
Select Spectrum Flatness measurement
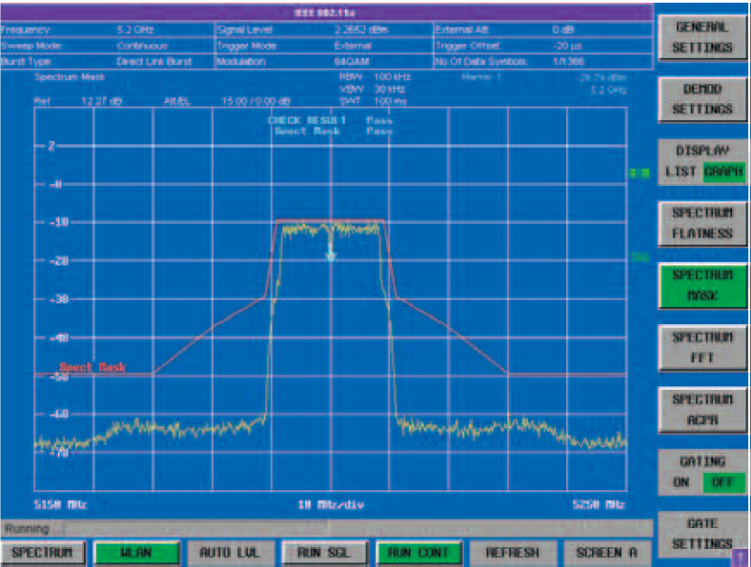coord(703,223)
